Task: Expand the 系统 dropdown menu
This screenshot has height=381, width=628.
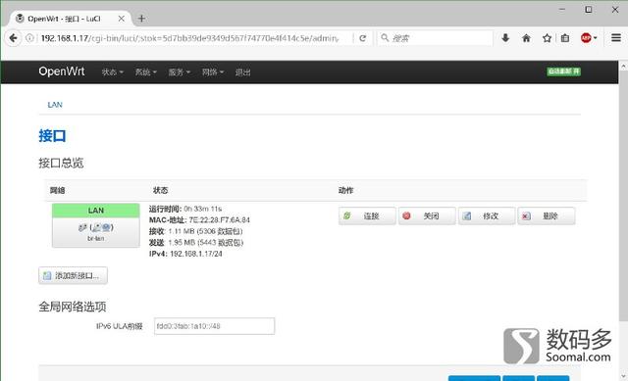Action: tap(145, 72)
